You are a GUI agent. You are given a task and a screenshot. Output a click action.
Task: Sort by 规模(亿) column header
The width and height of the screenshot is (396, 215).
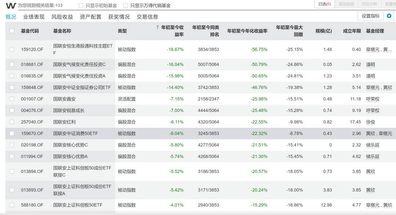(x=323, y=31)
